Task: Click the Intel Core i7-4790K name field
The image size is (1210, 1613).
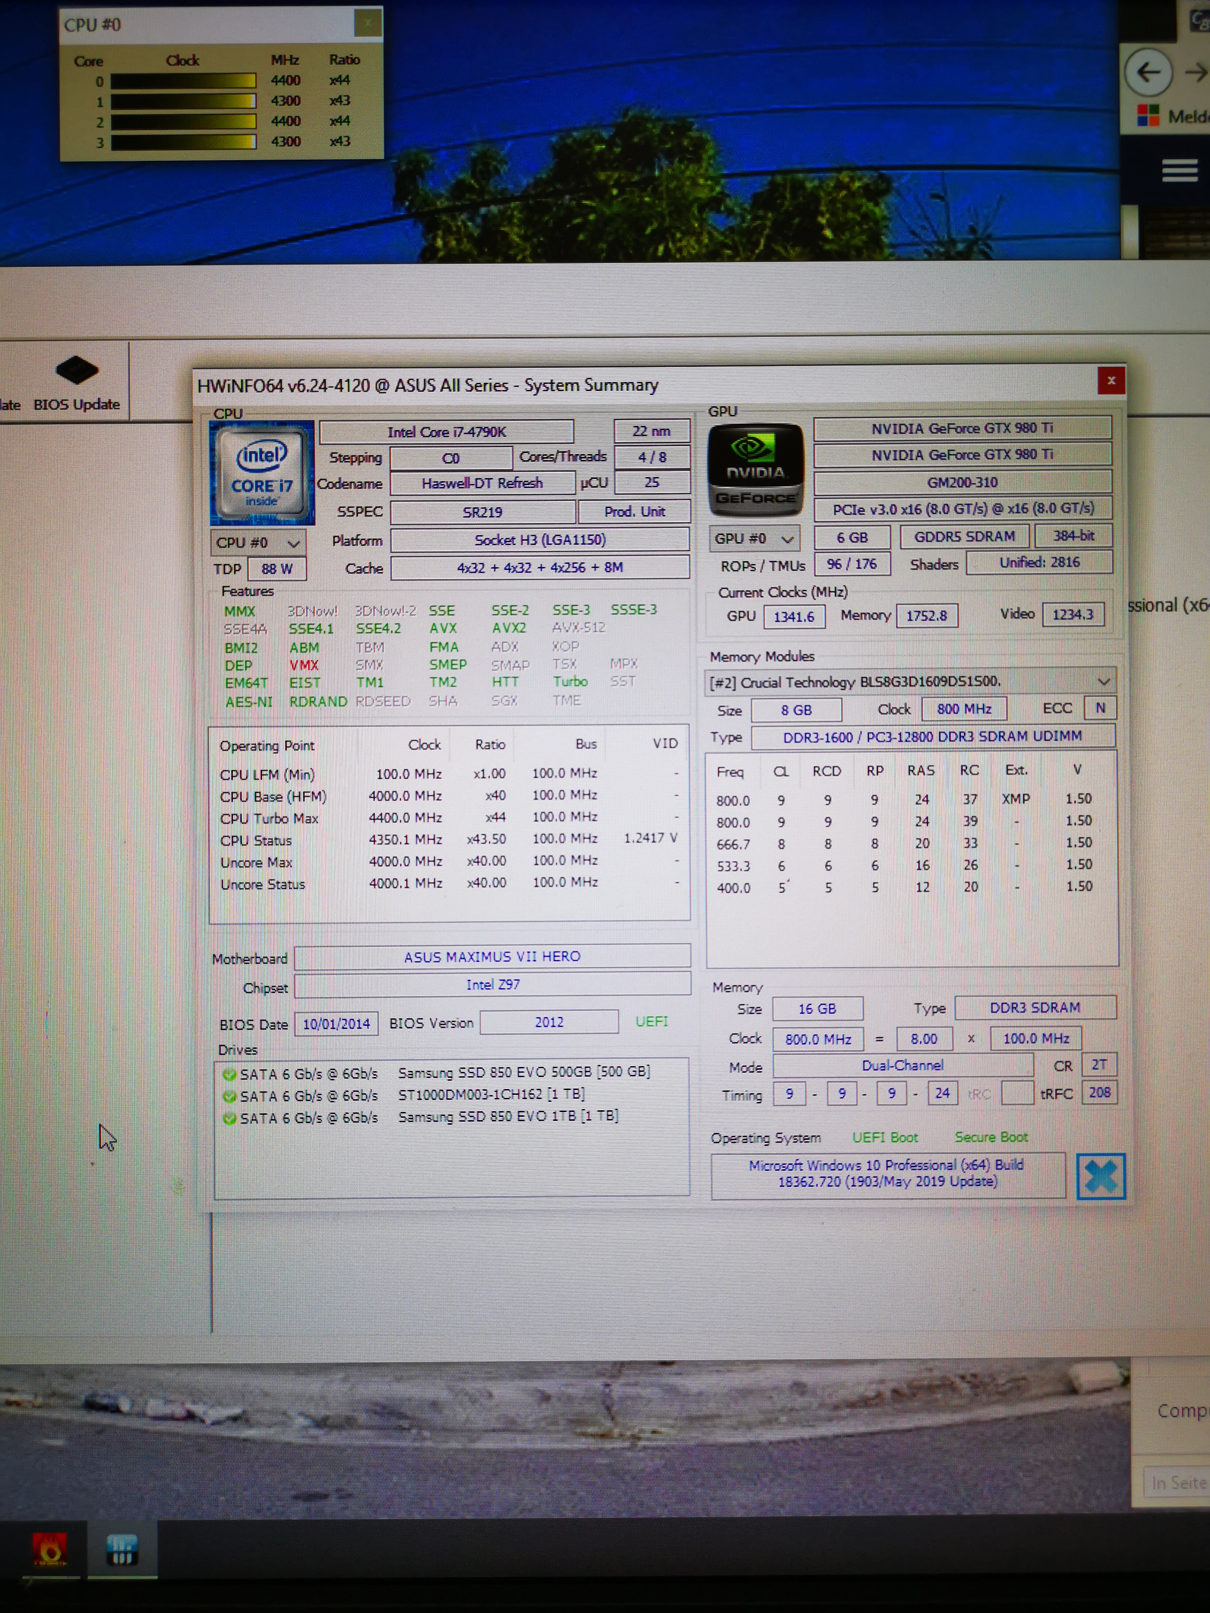Action: [x=446, y=432]
